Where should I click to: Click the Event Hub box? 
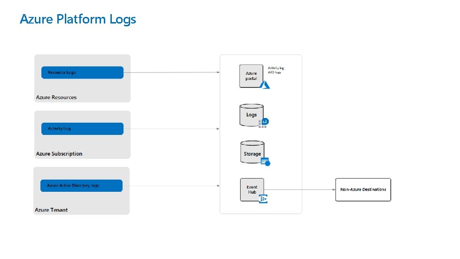pyautogui.click(x=252, y=189)
